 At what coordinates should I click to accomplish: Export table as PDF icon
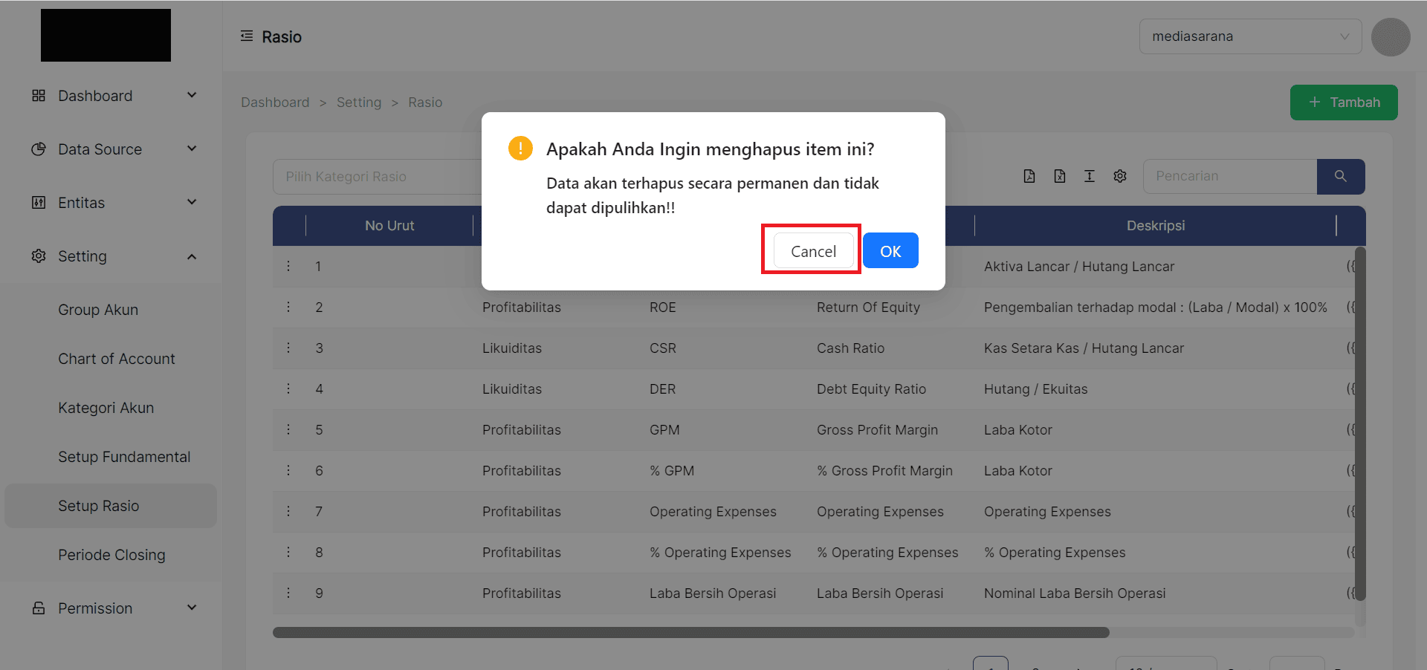[1029, 176]
